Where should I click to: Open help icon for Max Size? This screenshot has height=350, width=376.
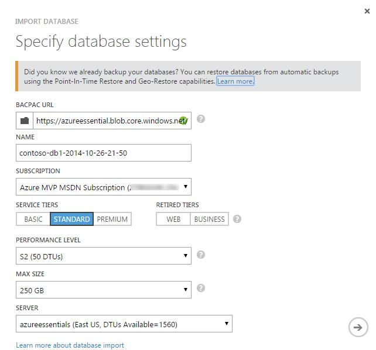point(201,288)
